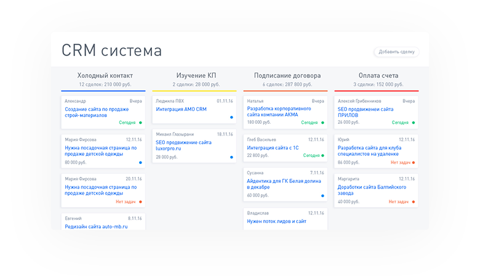Open deal Разработка корпоративного сайта компании АКМА

tap(279, 112)
